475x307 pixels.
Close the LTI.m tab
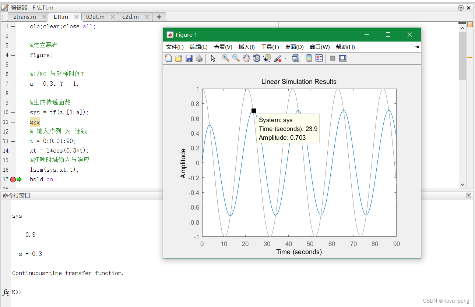click(76, 17)
